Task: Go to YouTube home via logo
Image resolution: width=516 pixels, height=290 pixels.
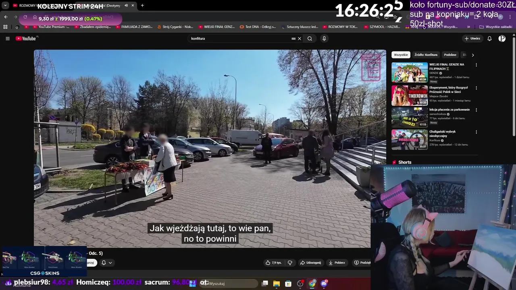Action: pyautogui.click(x=27, y=39)
